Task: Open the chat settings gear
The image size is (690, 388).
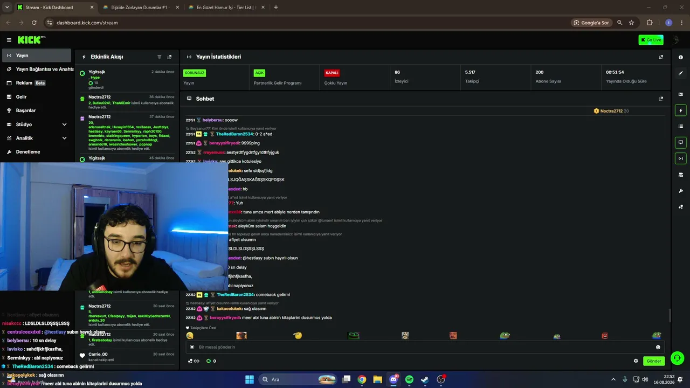Action: click(x=636, y=361)
